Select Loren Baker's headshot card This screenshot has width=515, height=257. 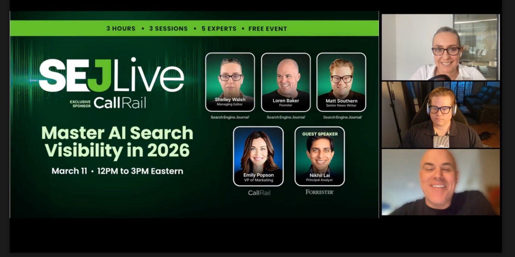coord(285,81)
